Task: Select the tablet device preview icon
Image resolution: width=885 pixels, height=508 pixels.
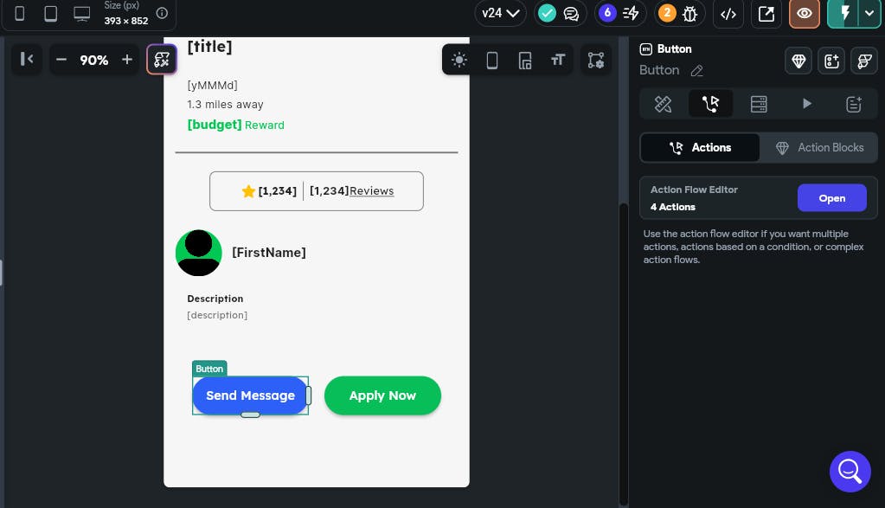Action: click(x=51, y=14)
